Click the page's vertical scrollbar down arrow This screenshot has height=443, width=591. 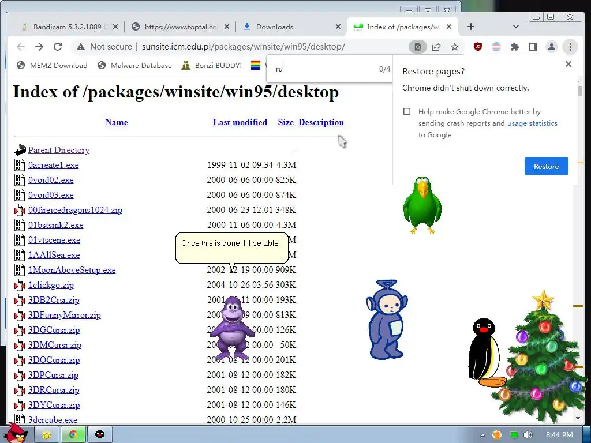click(578, 418)
